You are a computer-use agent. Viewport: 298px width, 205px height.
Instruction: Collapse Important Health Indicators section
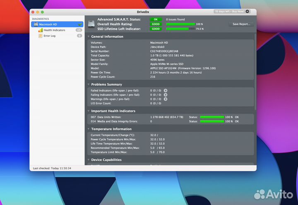point(89,111)
